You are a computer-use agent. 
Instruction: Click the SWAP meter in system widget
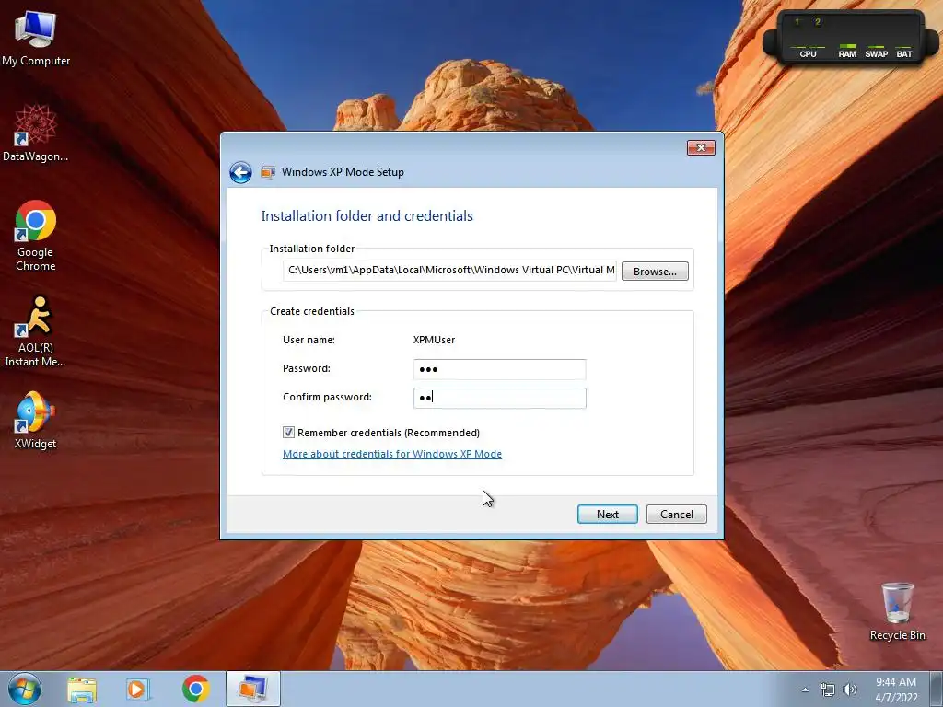[x=877, y=51]
